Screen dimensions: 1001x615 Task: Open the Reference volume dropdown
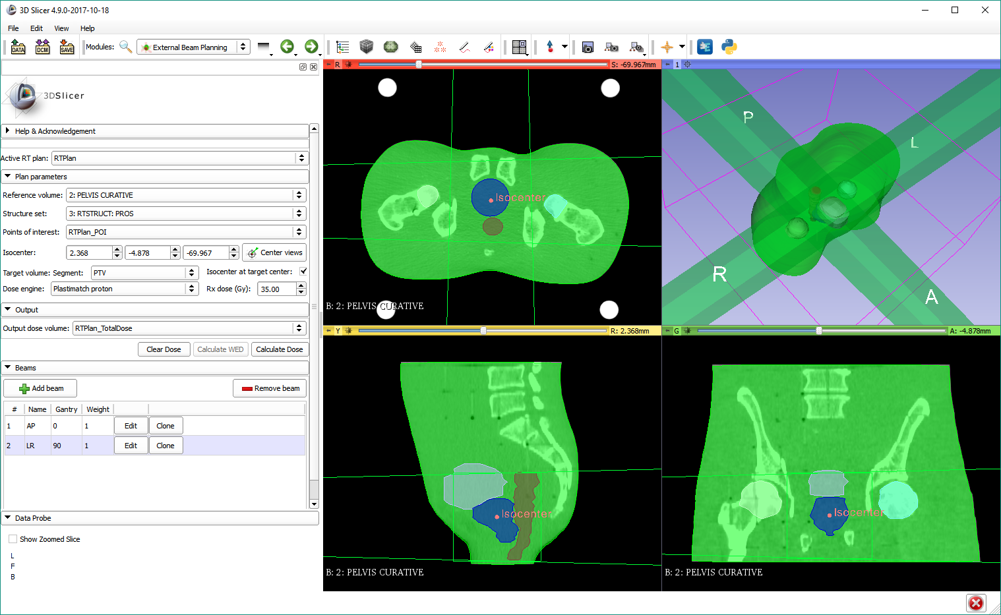coord(185,195)
